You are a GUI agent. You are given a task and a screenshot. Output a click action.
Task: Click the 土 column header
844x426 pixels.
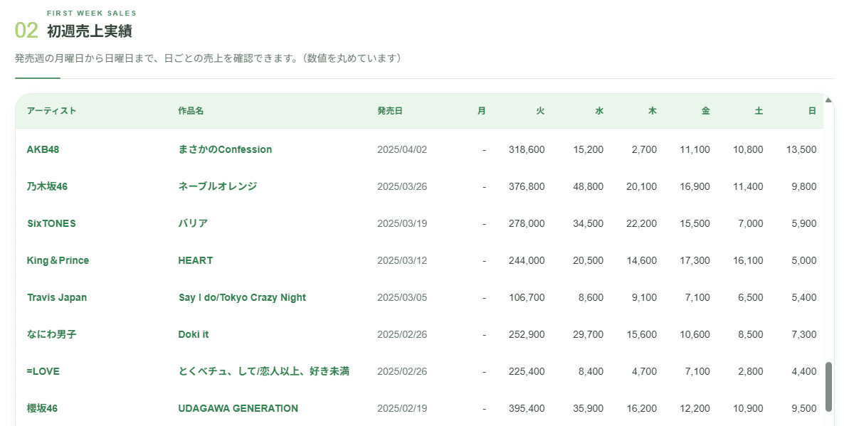(759, 111)
